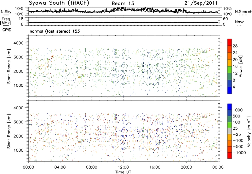Screen dimensions: 252x174
Task: Click the 'Freq. [MHz]' label
Action: pyautogui.click(x=6, y=21)
